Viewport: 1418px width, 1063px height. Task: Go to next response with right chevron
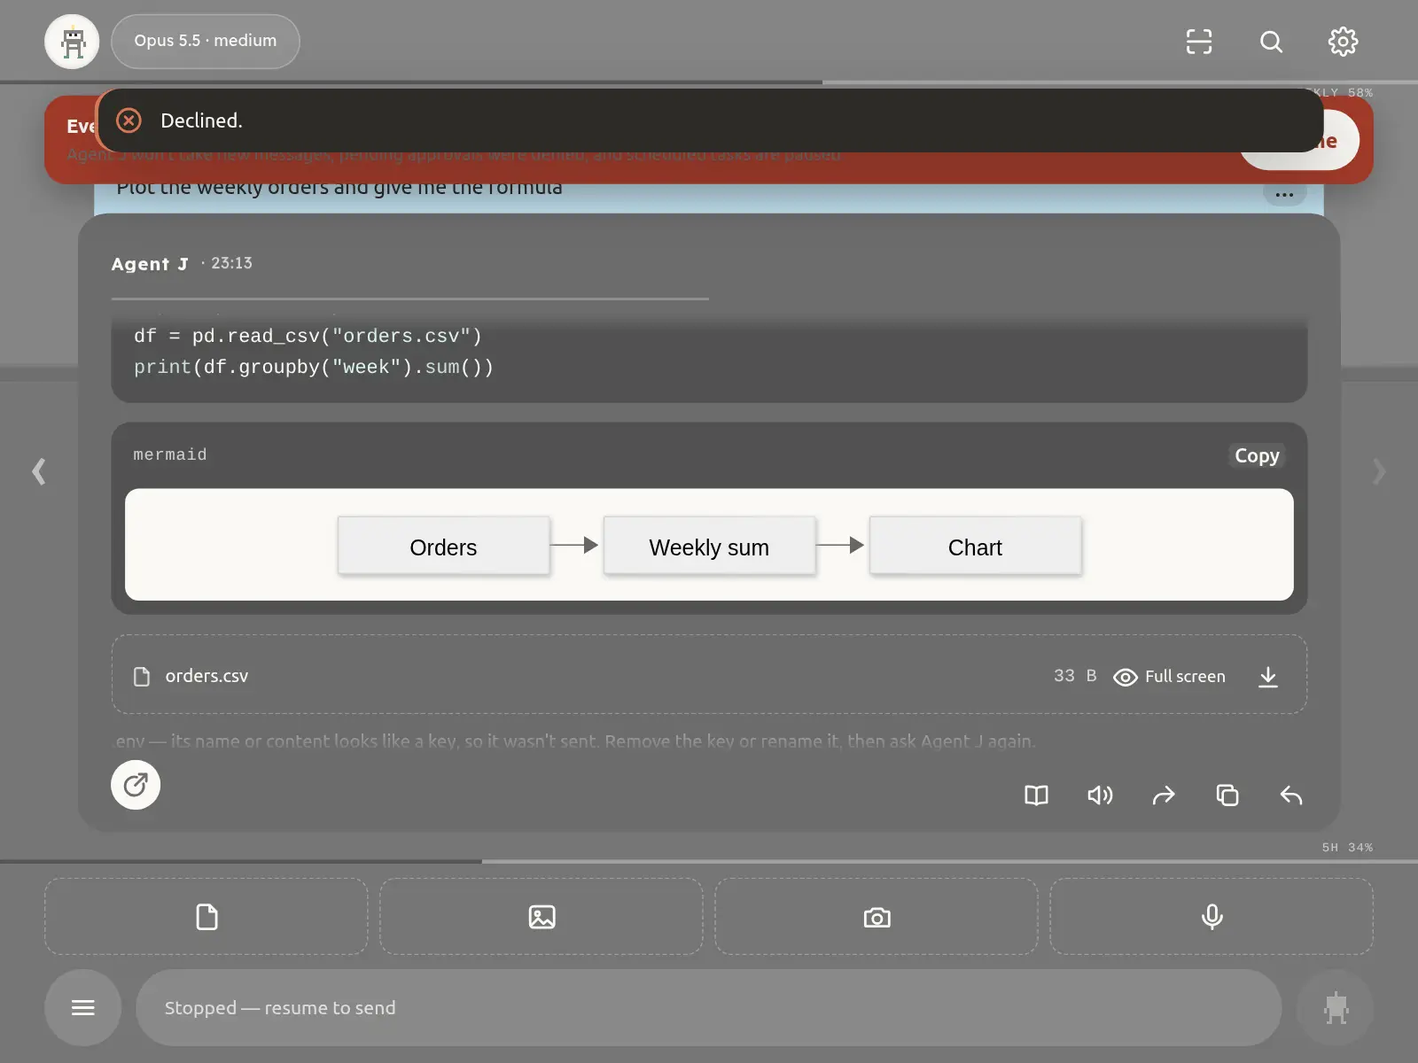click(x=1379, y=470)
